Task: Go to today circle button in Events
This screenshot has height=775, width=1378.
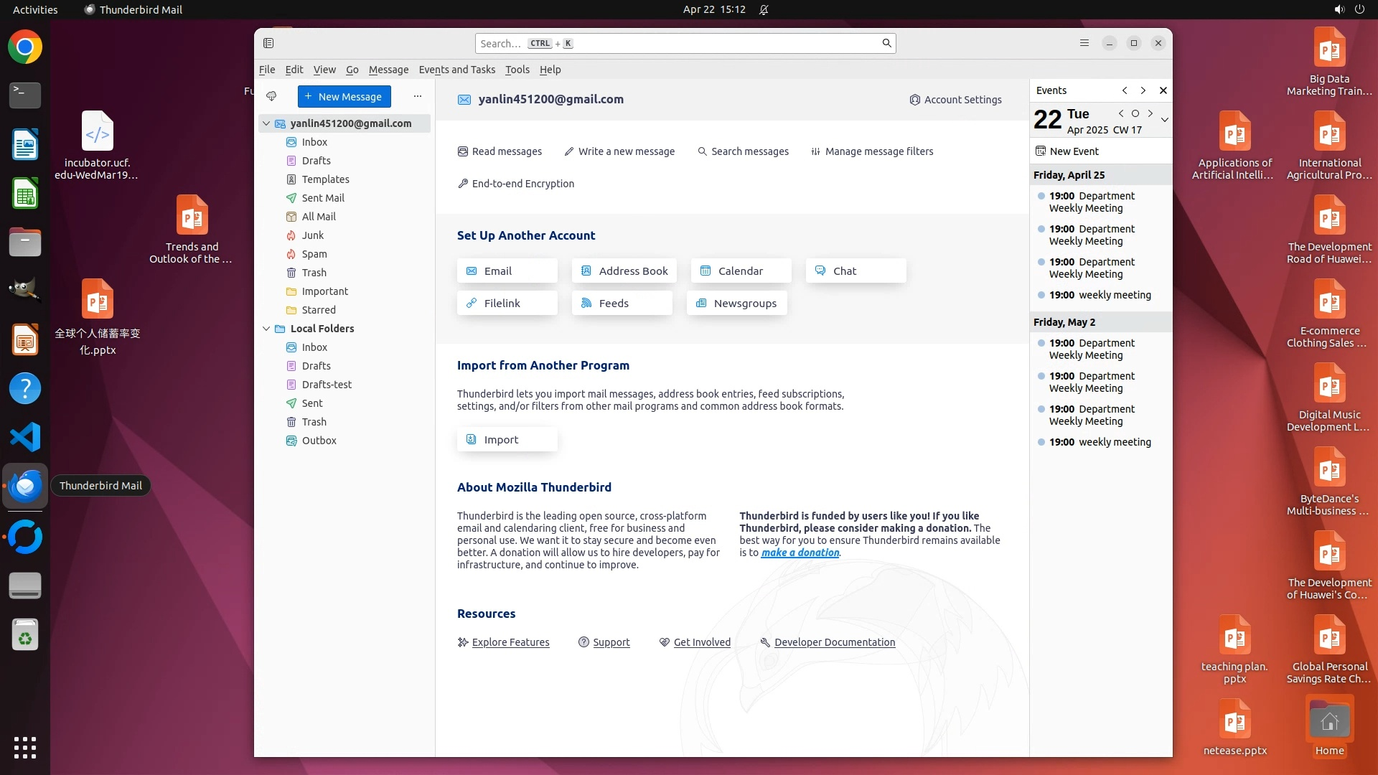Action: pyautogui.click(x=1135, y=113)
